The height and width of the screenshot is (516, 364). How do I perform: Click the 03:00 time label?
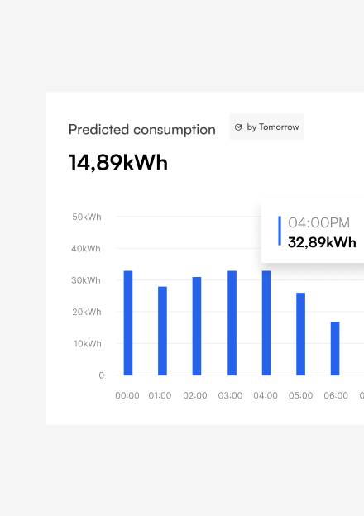click(x=230, y=395)
